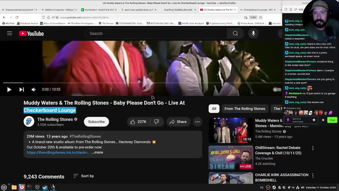Open The Forum bookmark

pos(106,23)
